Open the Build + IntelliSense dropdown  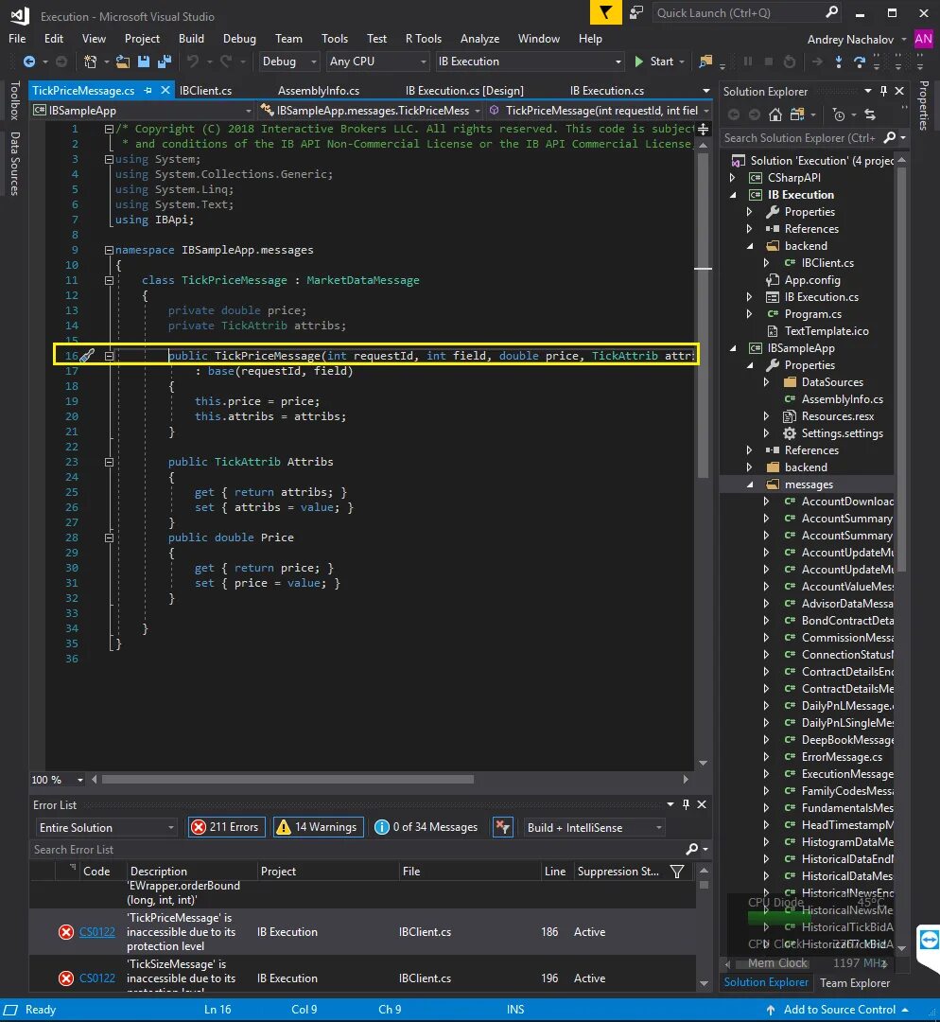tap(594, 827)
